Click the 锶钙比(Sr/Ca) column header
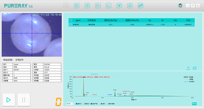Viewport: 204px width, 109px height. tap(110, 20)
